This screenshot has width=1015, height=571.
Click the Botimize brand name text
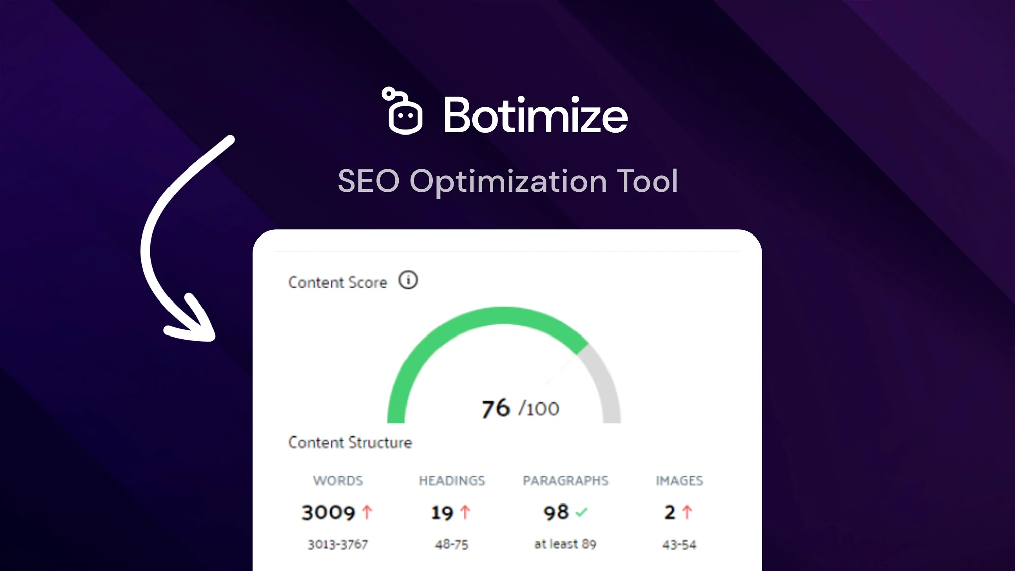tap(535, 115)
